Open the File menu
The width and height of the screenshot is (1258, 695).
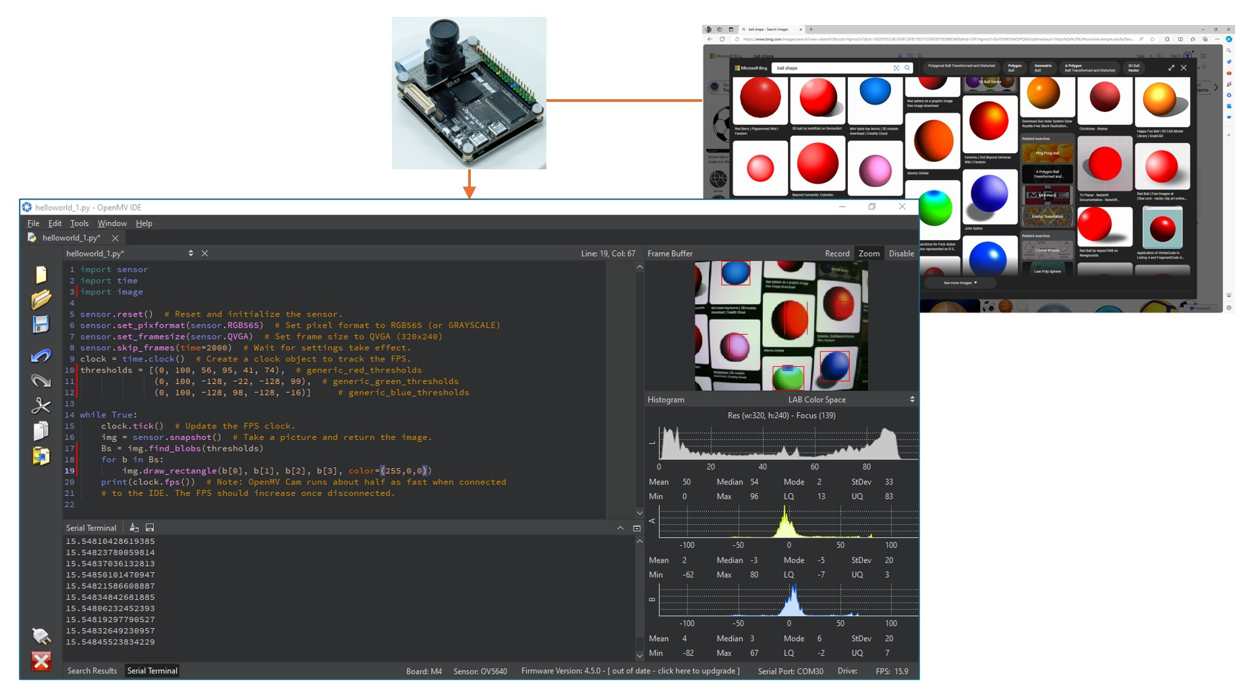[33, 223]
